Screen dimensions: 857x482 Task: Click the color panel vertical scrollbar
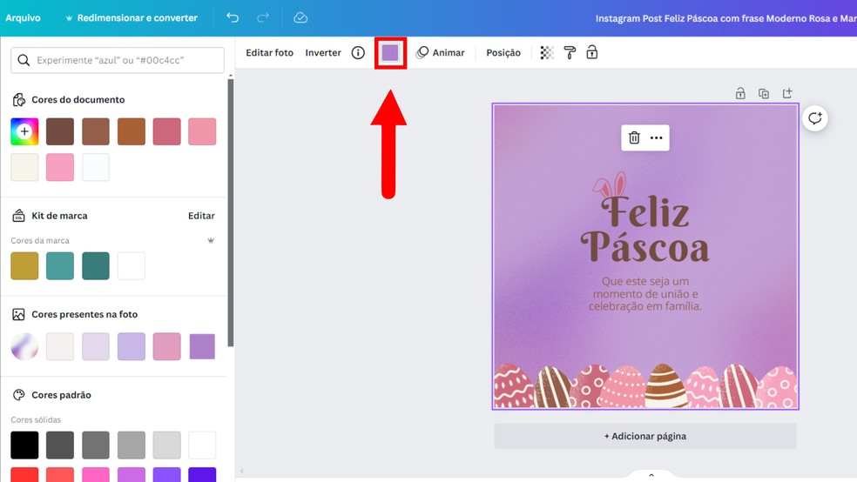coord(231,213)
